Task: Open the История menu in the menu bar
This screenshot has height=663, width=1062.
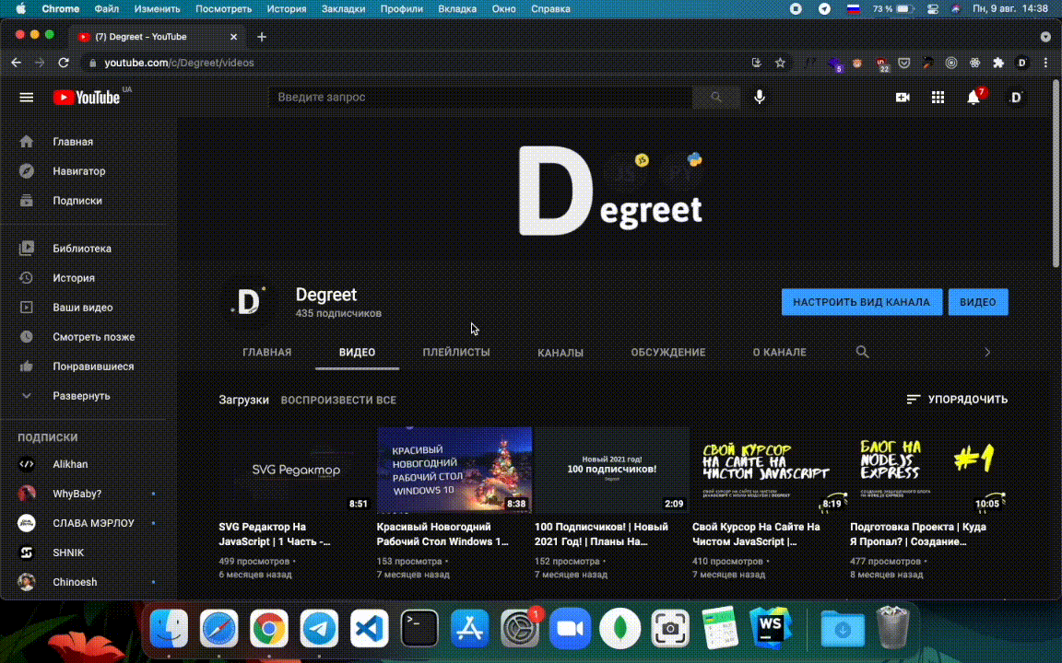Action: click(x=287, y=9)
